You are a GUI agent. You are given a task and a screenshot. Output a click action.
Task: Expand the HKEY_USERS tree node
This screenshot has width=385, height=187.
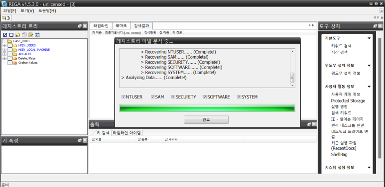[4, 46]
